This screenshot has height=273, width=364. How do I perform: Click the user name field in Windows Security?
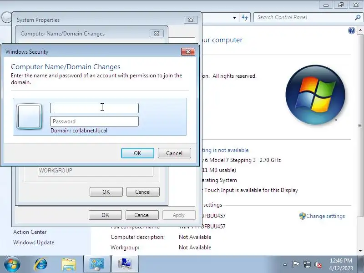94,108
